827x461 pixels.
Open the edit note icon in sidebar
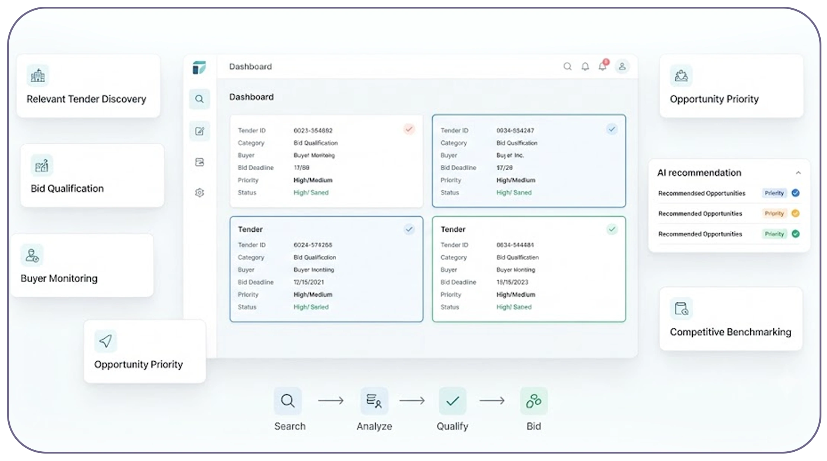coord(199,131)
